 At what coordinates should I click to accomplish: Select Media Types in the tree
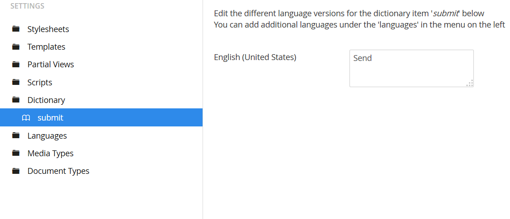coord(51,153)
